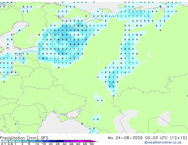Image resolution: width=188 pixels, height=145 pixels.
Task: Click the 'Mo 24-08-2026 00..03 UTC (12+15)' timestamp
Action: point(147,138)
